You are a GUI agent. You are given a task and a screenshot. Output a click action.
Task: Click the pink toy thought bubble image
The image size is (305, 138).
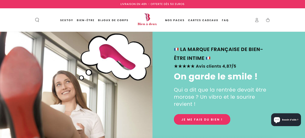[116, 57]
